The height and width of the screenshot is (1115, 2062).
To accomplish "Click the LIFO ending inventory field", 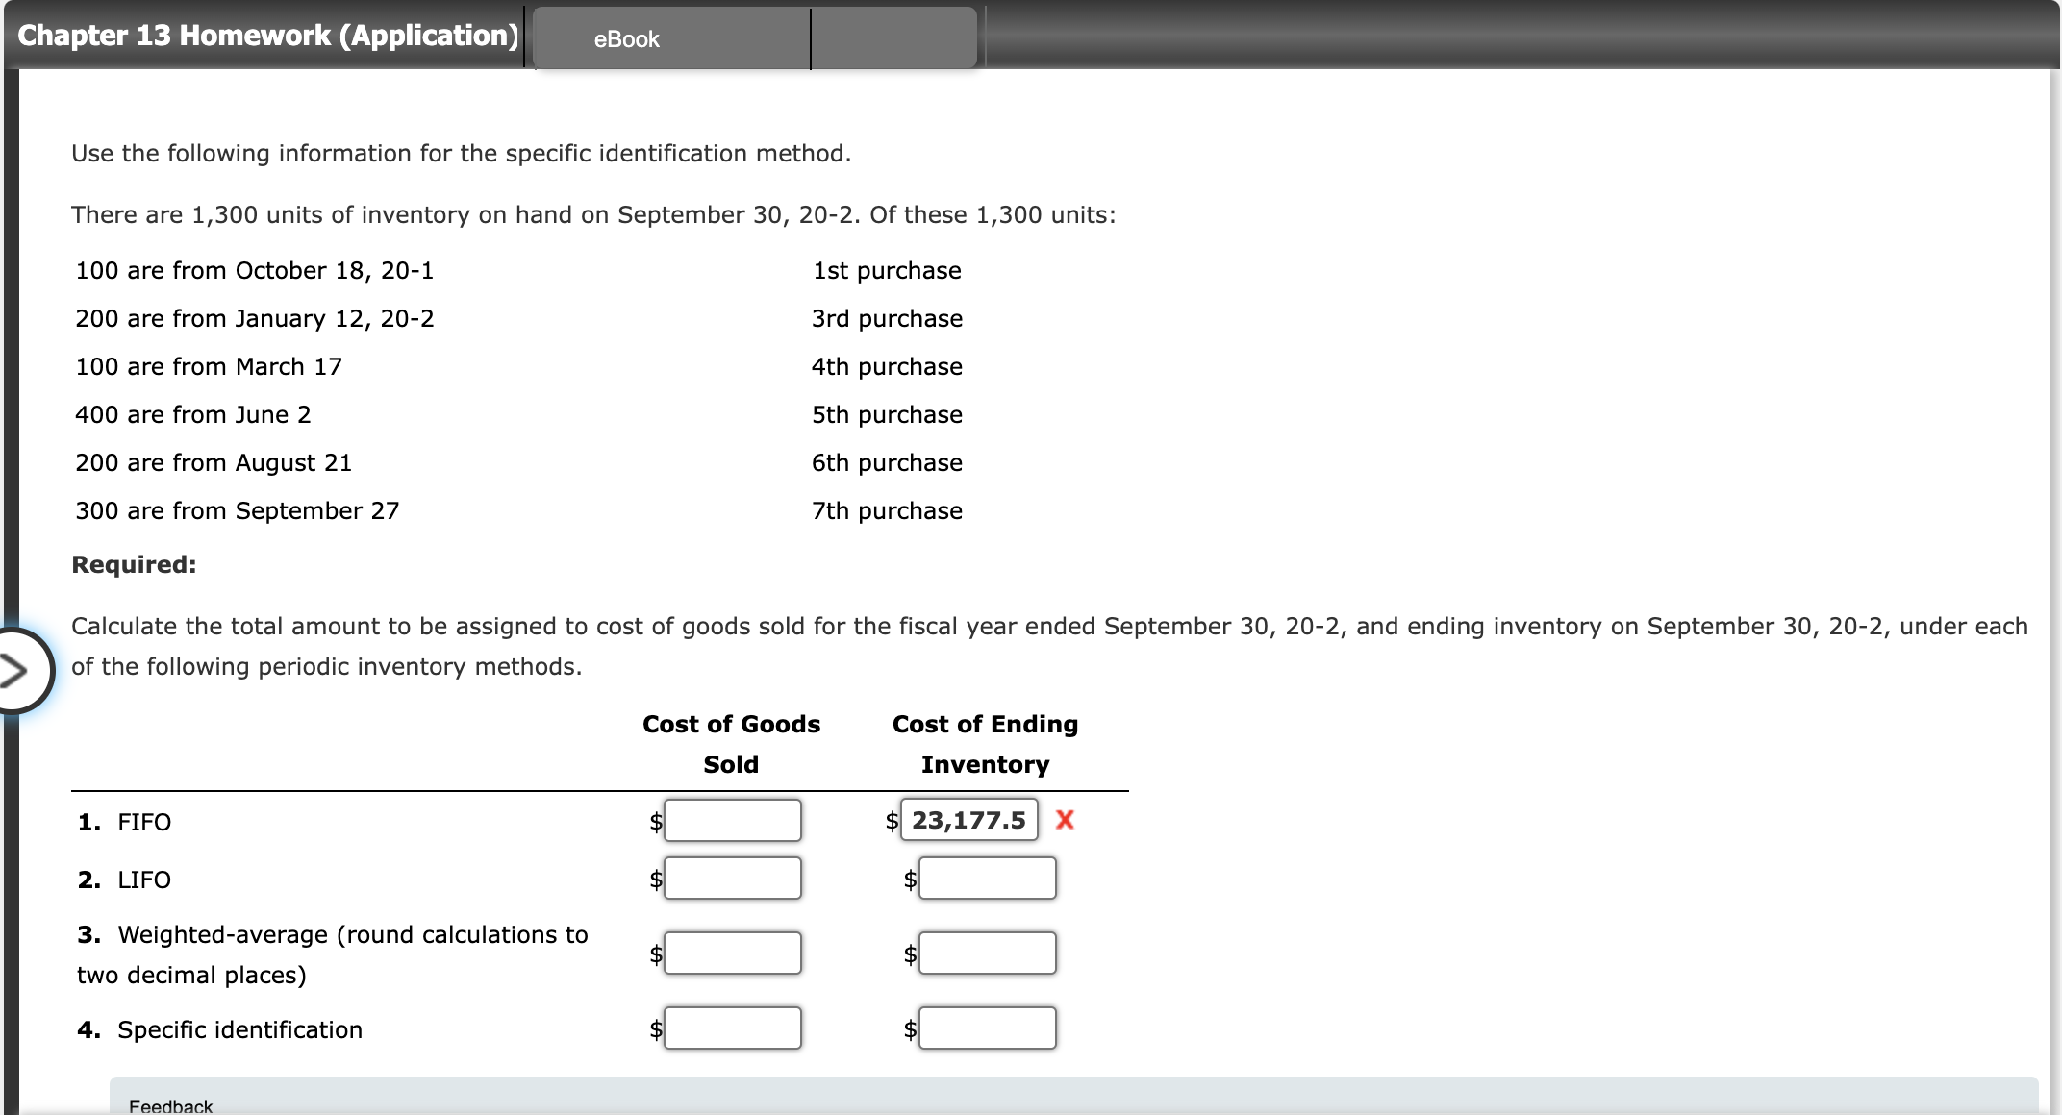I will click(x=987, y=879).
